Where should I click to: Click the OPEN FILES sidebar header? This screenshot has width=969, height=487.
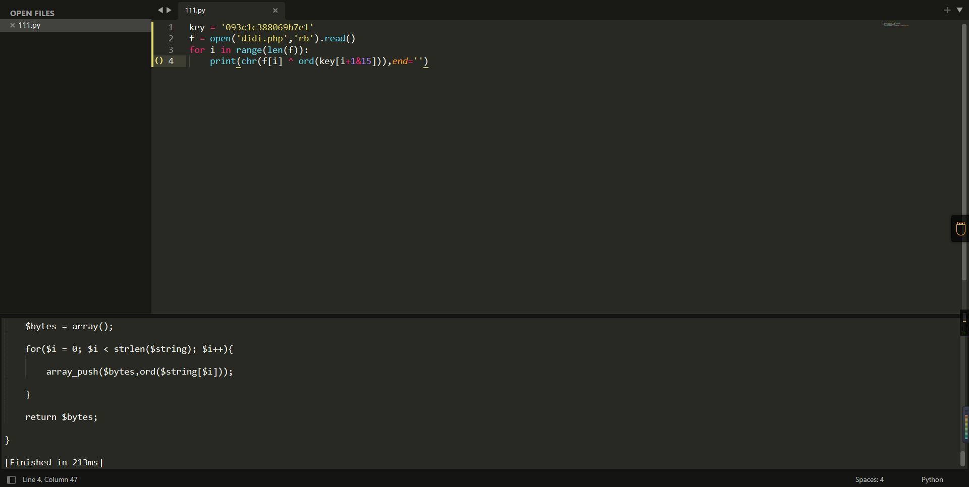(32, 13)
